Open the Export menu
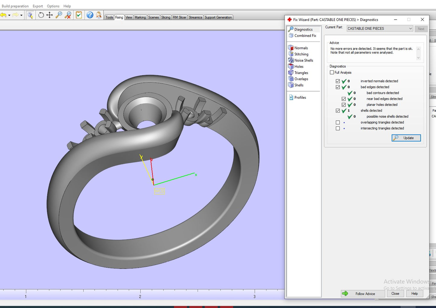436x308 pixels. (x=38, y=6)
